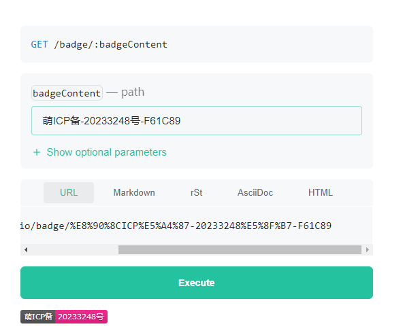Click the /badge/:badgeContent endpoint path

tap(111, 44)
